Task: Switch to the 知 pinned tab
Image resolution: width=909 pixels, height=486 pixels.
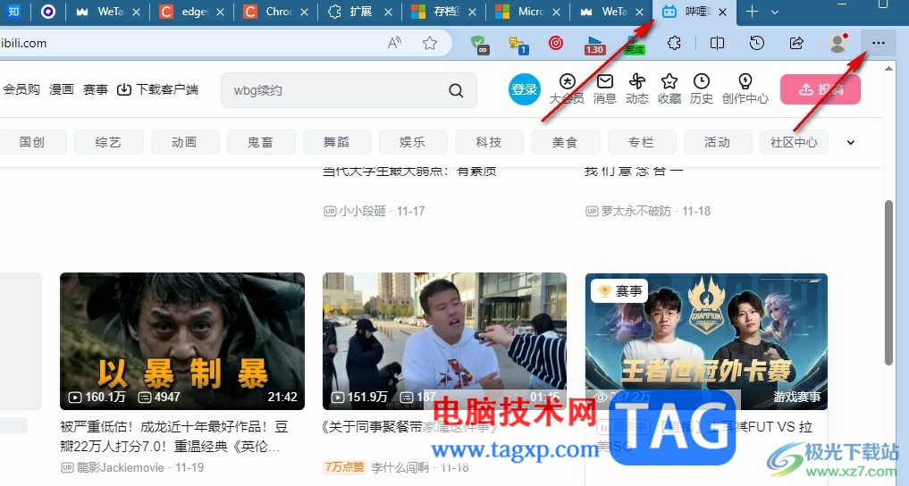Action: coord(13,12)
